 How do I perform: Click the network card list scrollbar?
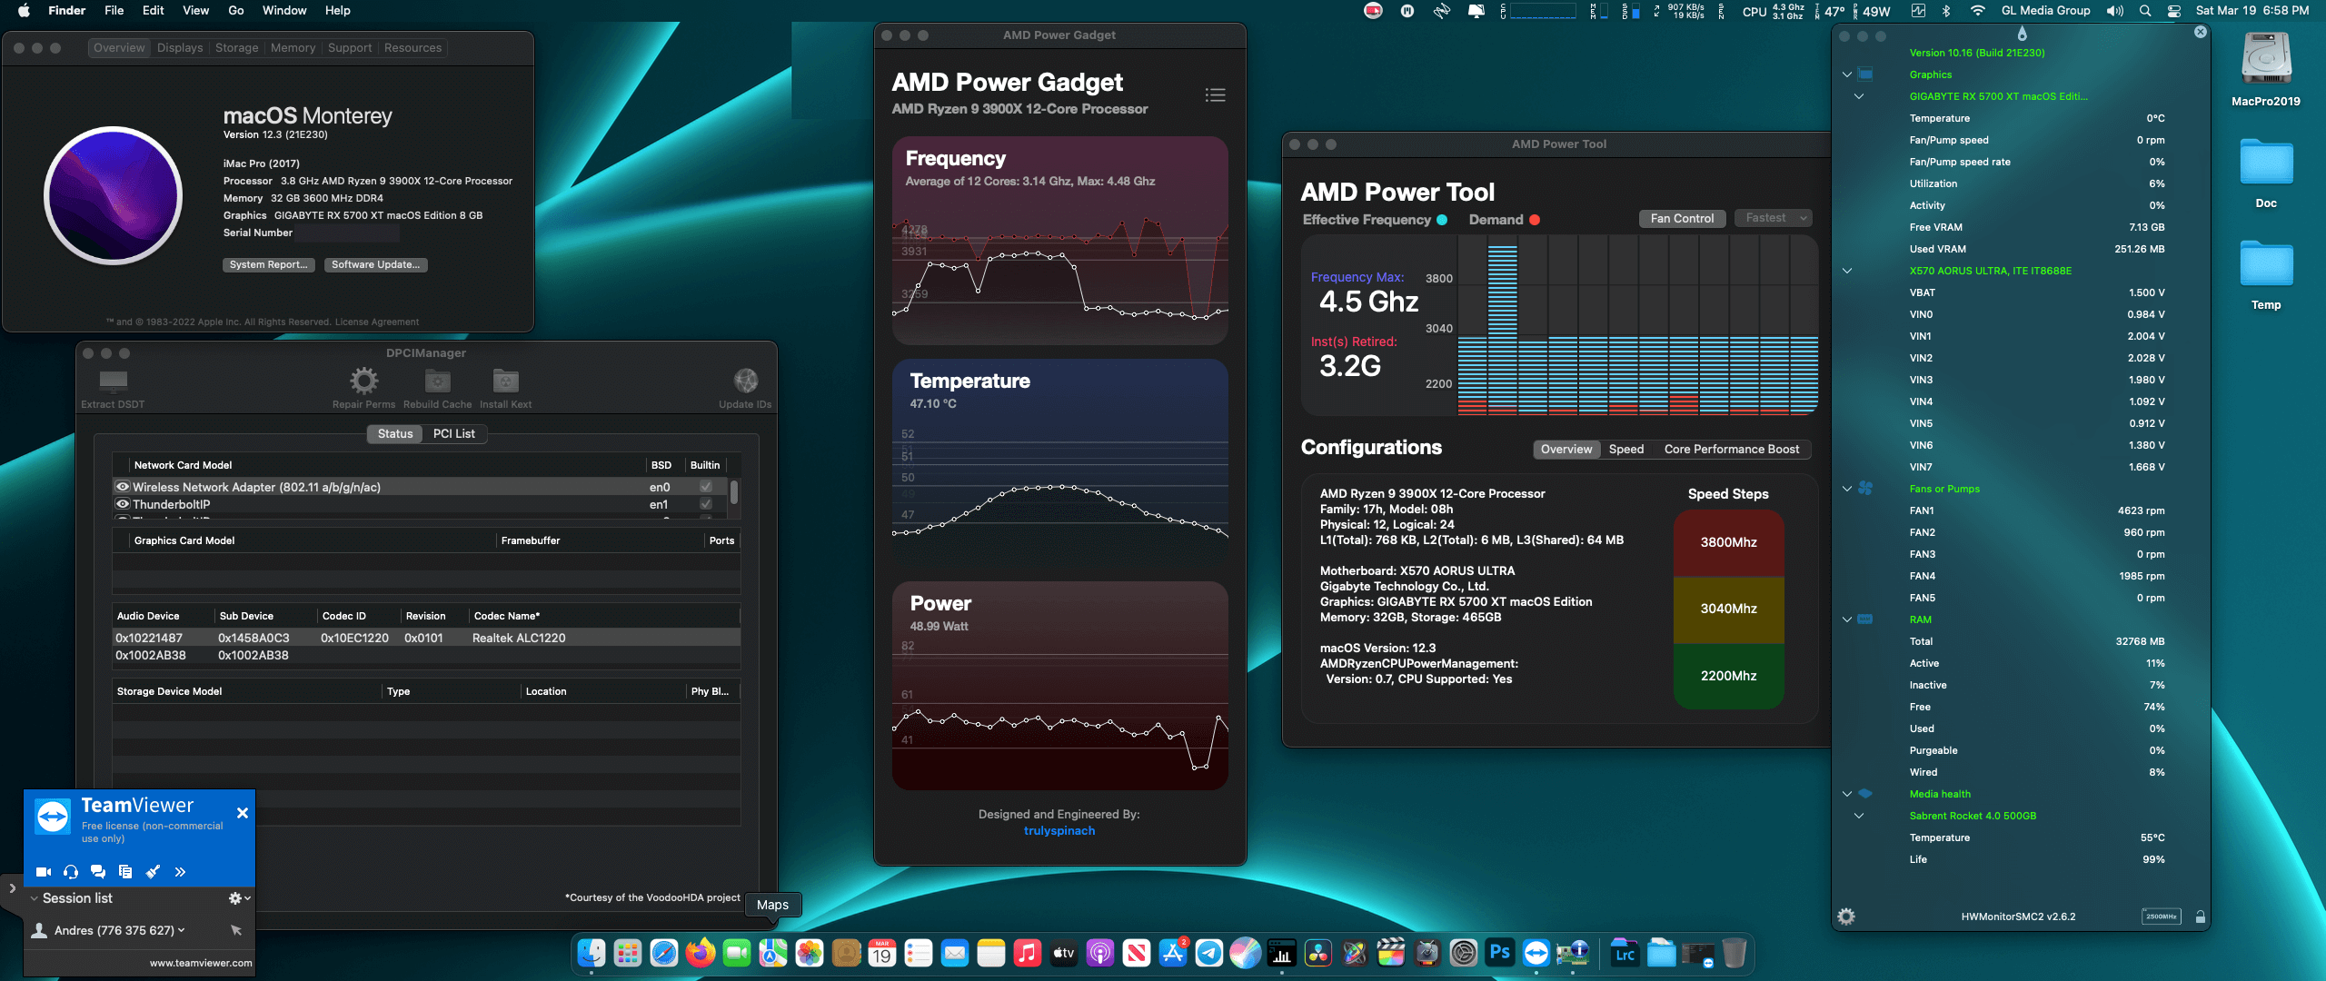click(734, 492)
